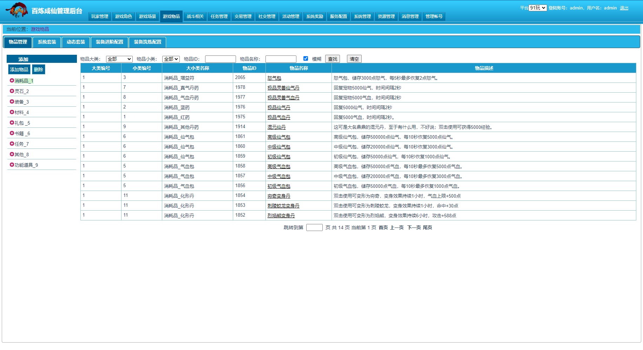Click the 查找 search button
Image resolution: width=643 pixels, height=350 pixels.
pos(333,59)
